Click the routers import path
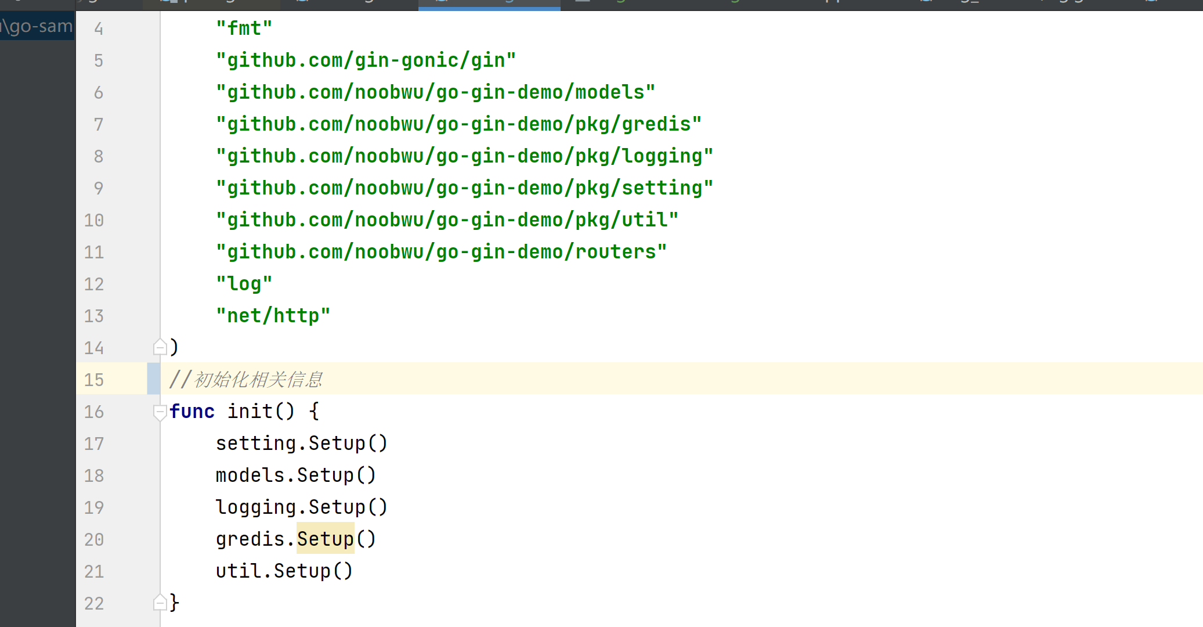The image size is (1203, 627). (441, 252)
